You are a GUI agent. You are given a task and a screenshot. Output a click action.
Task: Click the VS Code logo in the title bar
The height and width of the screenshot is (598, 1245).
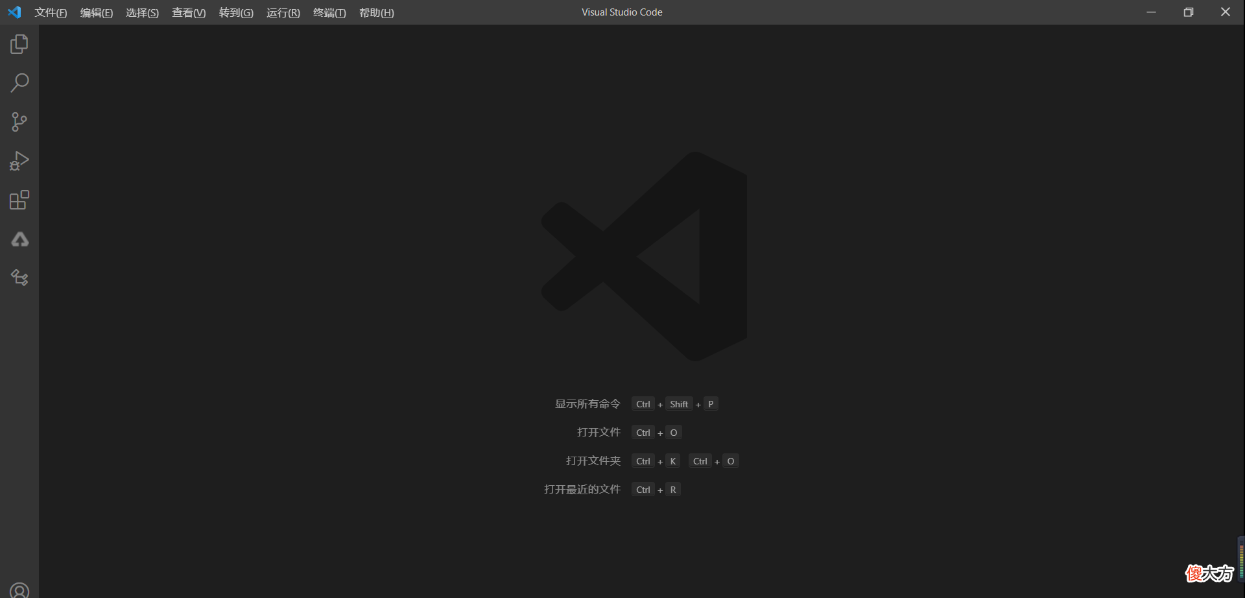coord(14,12)
